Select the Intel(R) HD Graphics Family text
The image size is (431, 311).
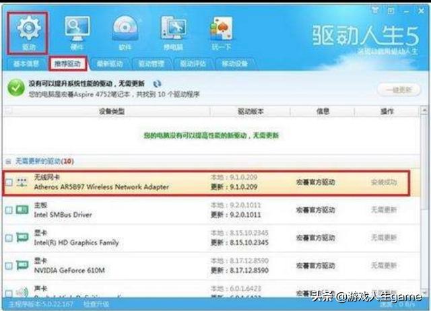click(x=76, y=242)
